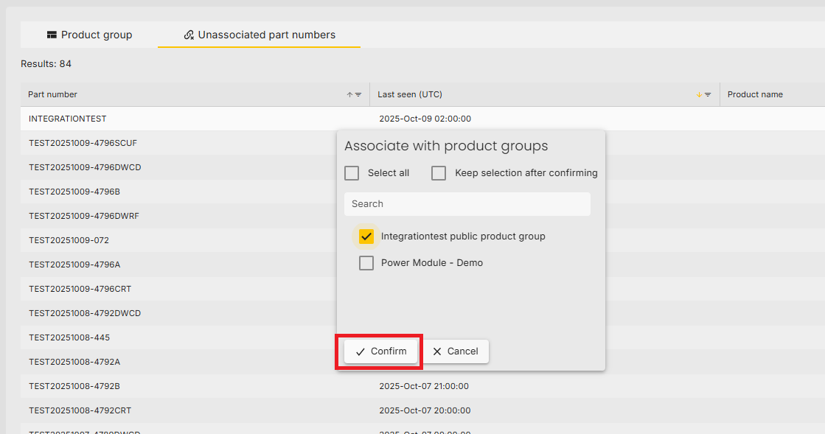Image resolution: width=825 pixels, height=434 pixels.
Task: Click date 2025-Oct-07 20:00:00
Action: [x=425, y=410]
